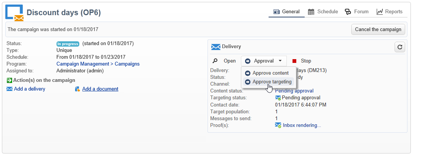Go to the Reports tab
This screenshot has height=166, width=423.
[389, 12]
